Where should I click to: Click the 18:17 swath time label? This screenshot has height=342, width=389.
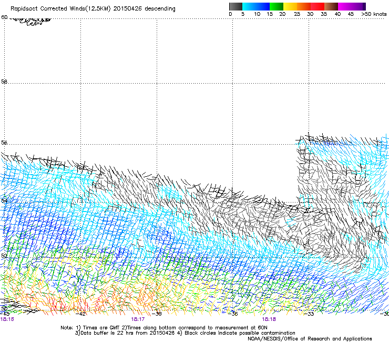138,319
